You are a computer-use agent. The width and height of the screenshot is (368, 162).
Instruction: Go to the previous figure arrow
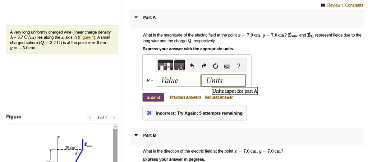point(90,117)
